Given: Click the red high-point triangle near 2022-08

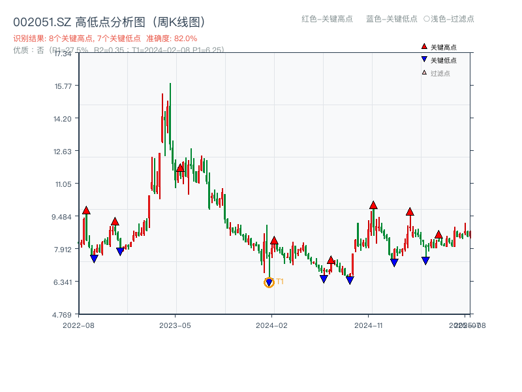Looking at the screenshot, I should click(85, 210).
